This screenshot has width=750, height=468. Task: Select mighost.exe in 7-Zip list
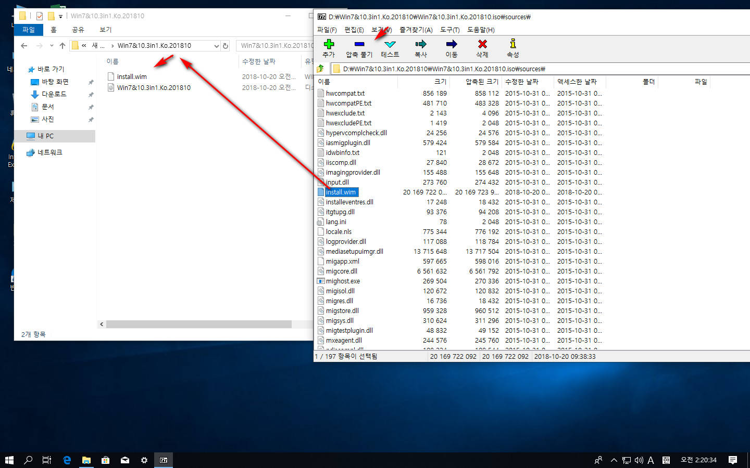coord(343,281)
